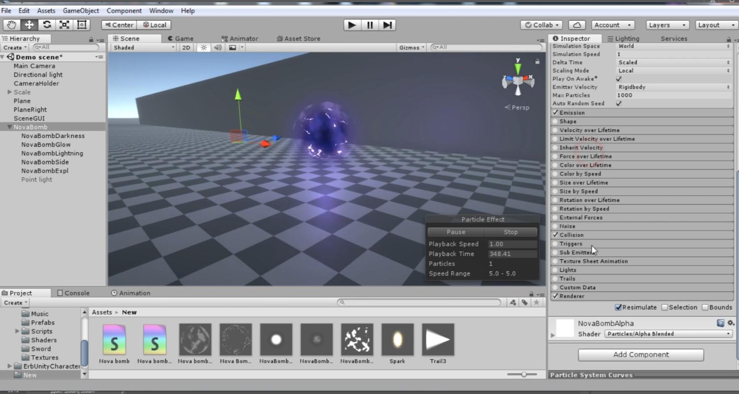
Task: Toggle scene audio speaker icon
Action: [218, 48]
